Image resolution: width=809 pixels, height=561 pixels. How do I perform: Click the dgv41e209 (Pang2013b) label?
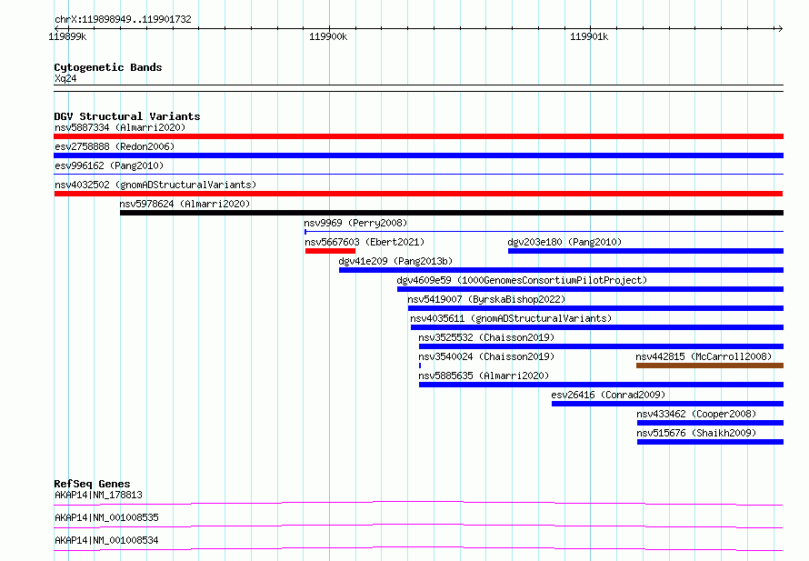[395, 261]
